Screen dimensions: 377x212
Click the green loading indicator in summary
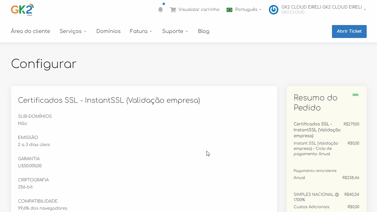(355, 95)
